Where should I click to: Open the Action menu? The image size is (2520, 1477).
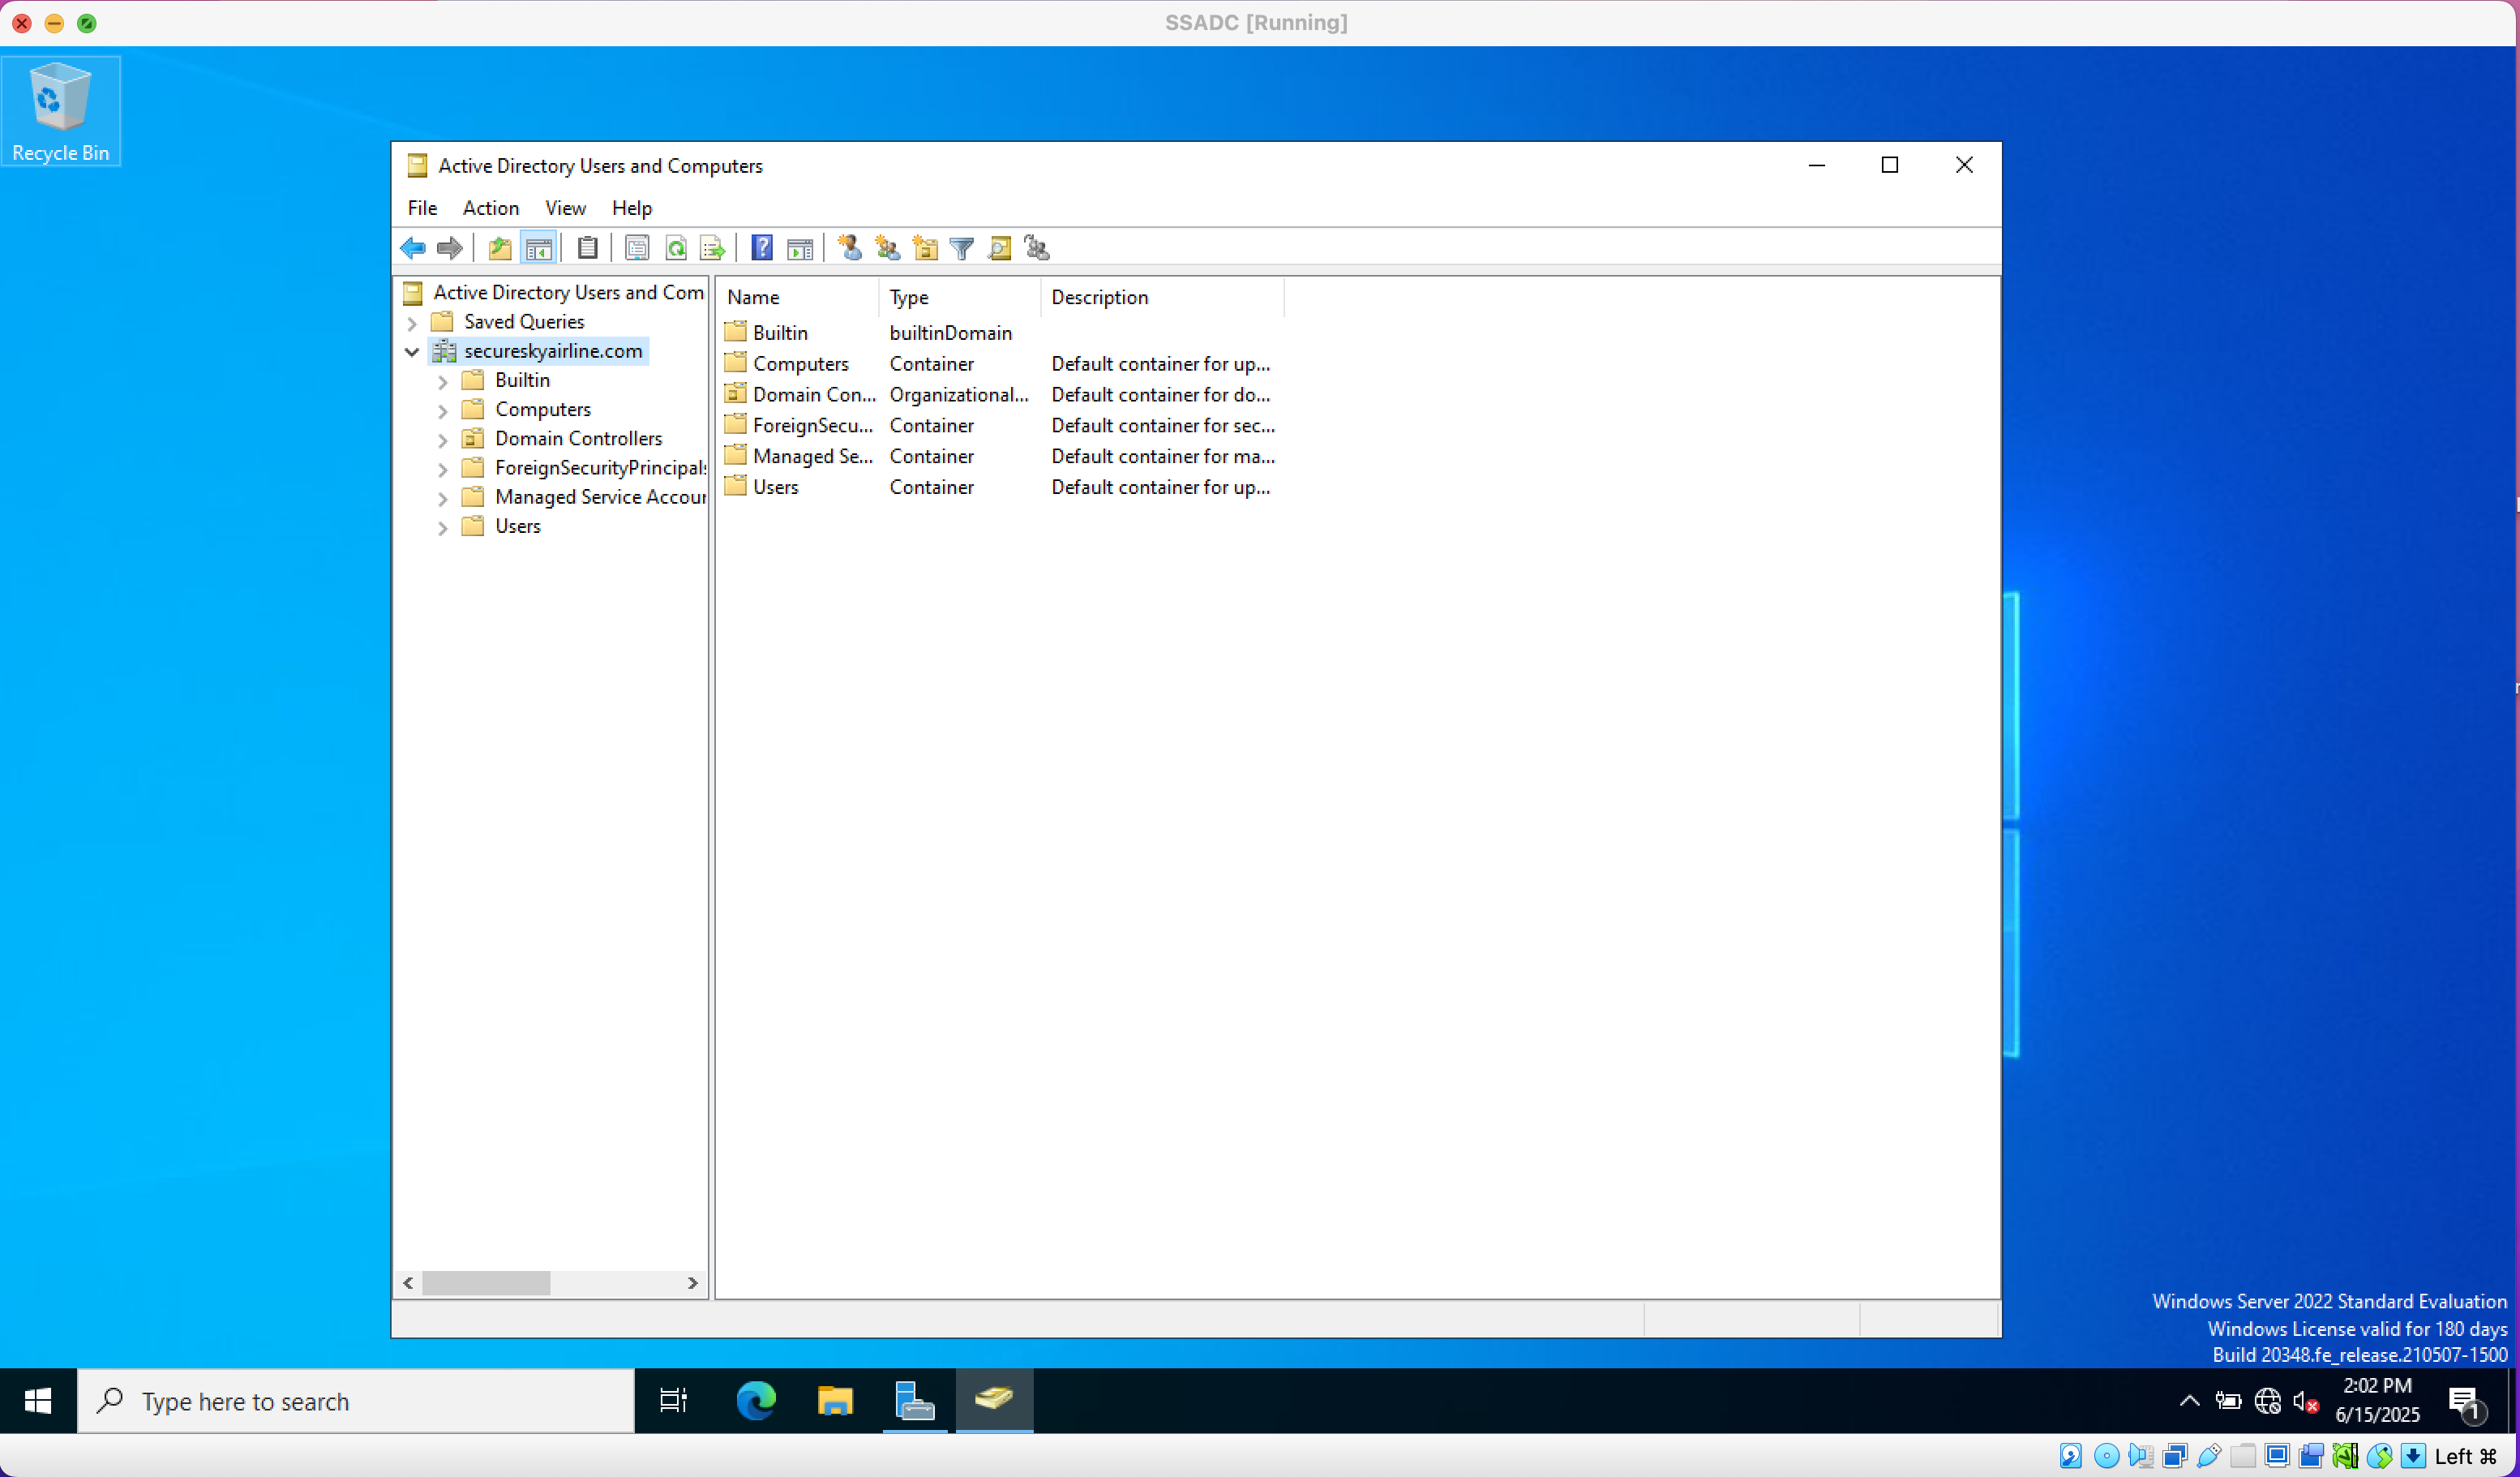(490, 208)
